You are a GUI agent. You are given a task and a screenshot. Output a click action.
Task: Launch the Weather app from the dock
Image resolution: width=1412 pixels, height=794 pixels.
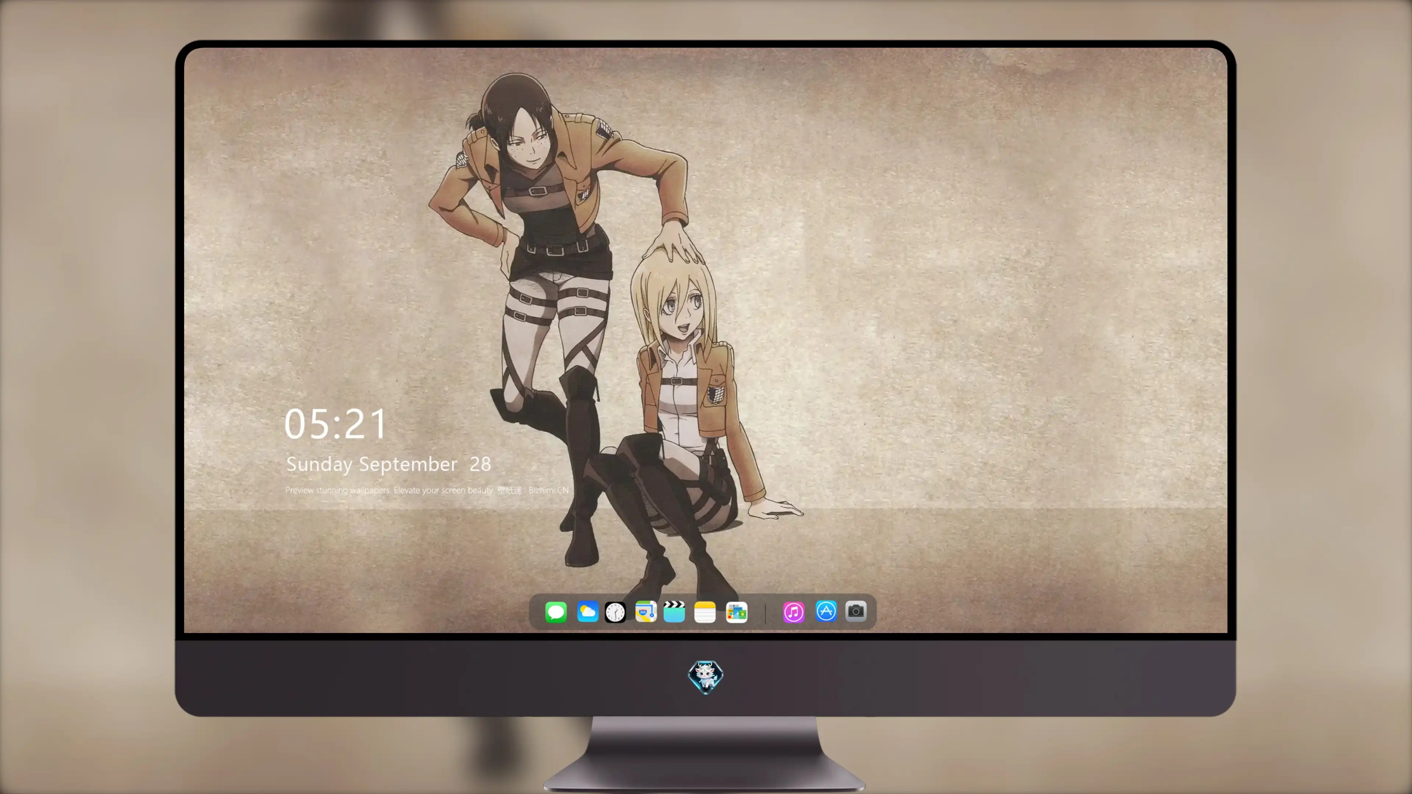(x=587, y=612)
